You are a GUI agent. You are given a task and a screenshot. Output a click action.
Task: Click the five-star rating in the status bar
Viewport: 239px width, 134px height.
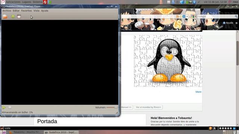point(226,128)
